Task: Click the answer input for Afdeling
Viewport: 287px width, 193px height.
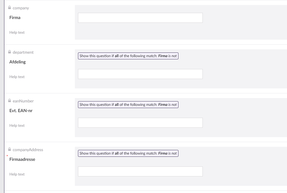Action: [x=140, y=74]
